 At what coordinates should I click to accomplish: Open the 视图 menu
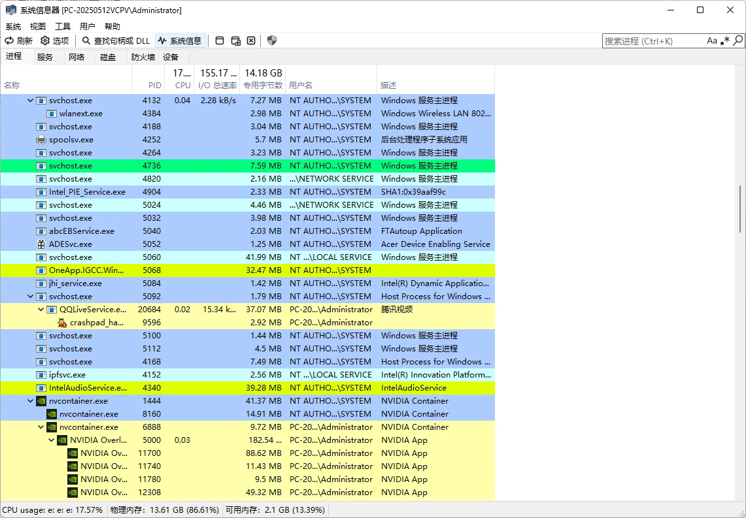[x=37, y=27]
